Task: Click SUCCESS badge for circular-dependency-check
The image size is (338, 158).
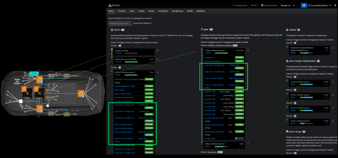Action: coord(149,86)
